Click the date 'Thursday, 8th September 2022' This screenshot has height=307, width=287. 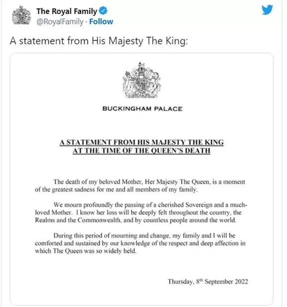pyautogui.click(x=208, y=282)
